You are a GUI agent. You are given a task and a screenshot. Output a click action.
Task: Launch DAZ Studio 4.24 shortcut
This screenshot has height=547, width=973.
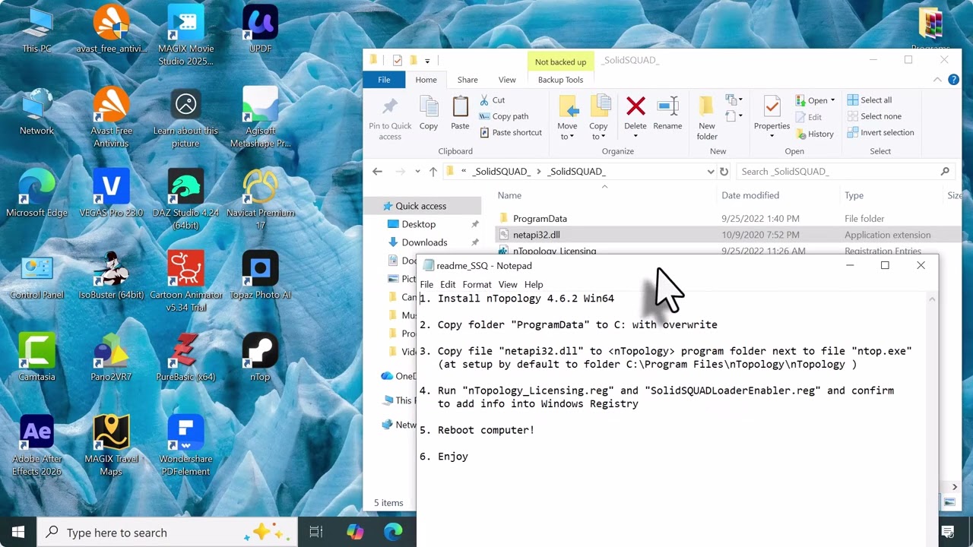tap(185, 200)
